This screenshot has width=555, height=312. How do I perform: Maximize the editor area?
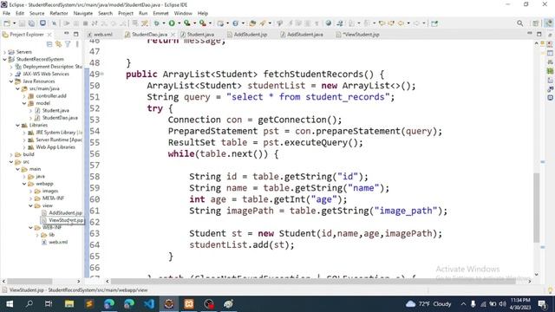point(539,34)
